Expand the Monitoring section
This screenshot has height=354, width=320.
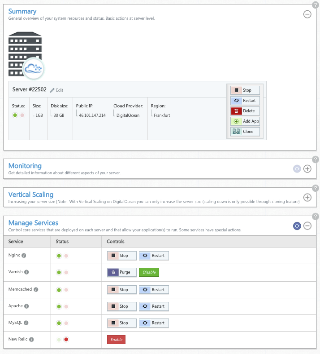307,168
